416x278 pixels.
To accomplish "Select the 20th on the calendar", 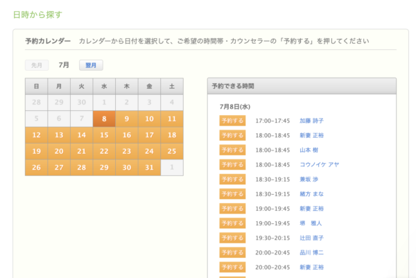I will pos(59,151).
